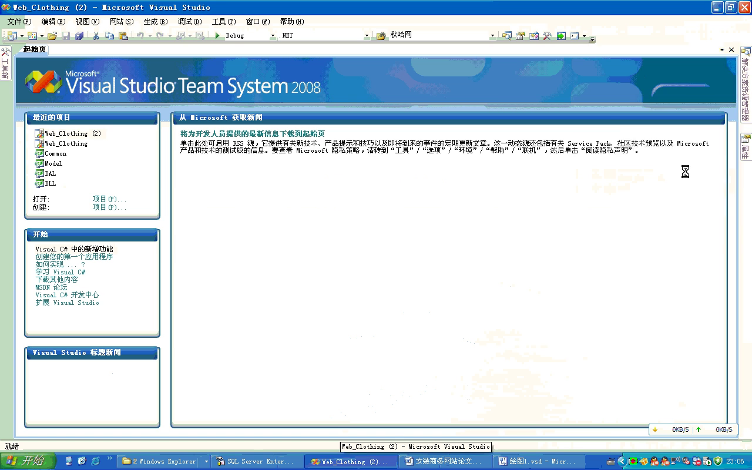Viewport: 752px width, 470px height.
Task: Open the 调试(D) menu
Action: 190,22
